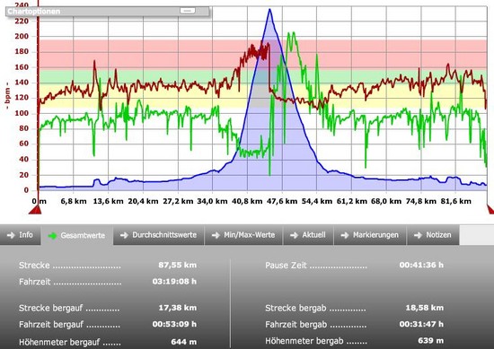Image resolution: width=494 pixels, height=349 pixels.
Task: Click the arrow icon beside Durchschnittswerte
Action: click(x=124, y=235)
